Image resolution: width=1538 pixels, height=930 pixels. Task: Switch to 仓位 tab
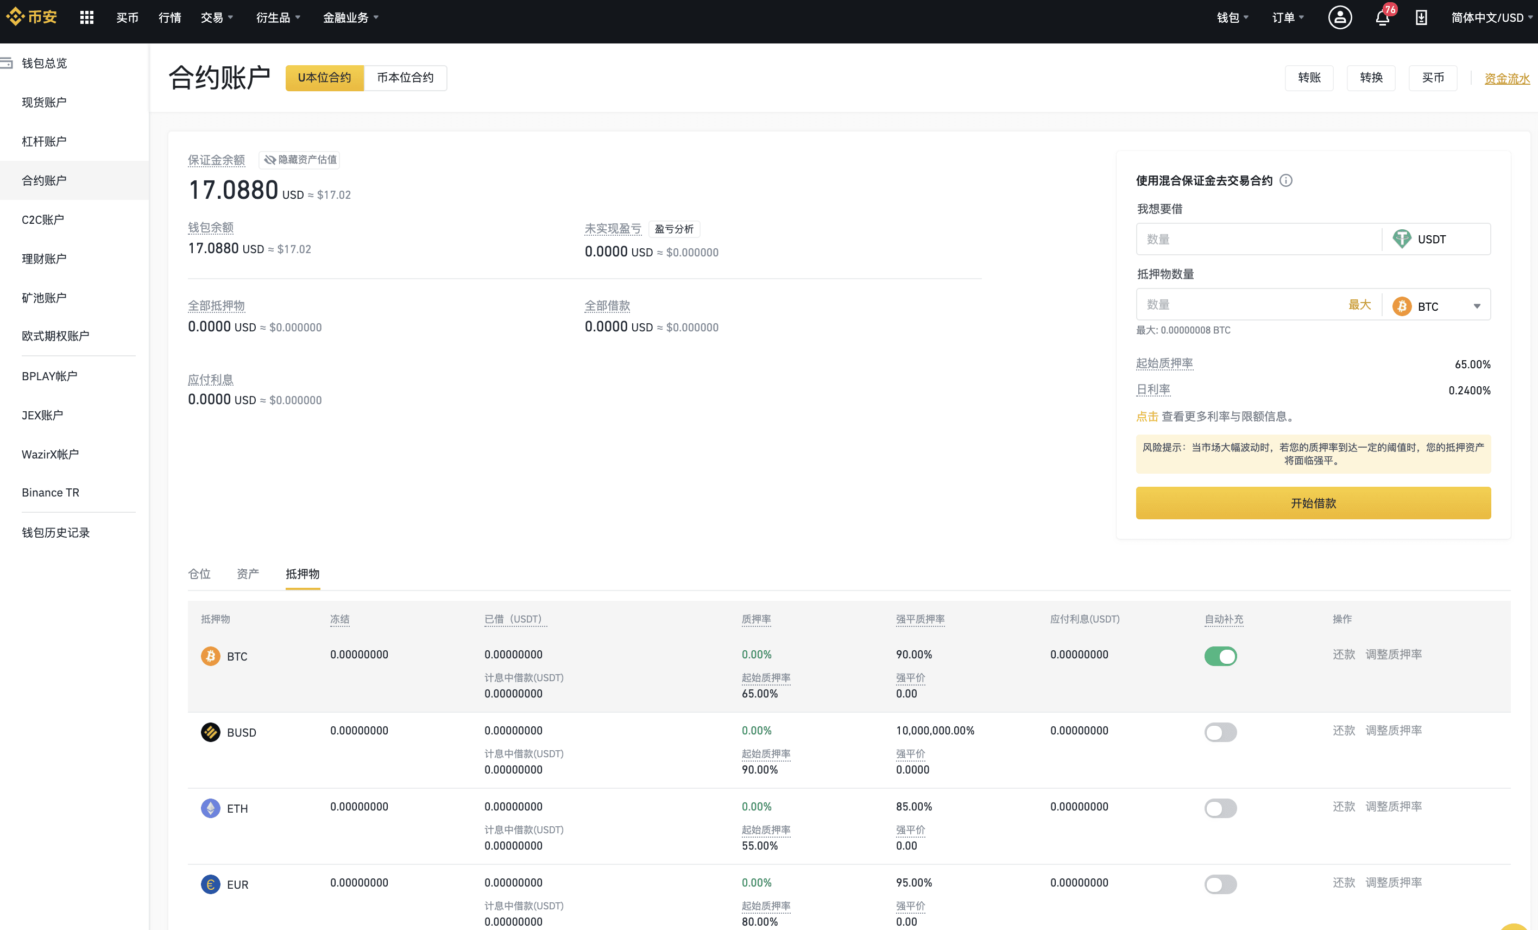click(x=199, y=574)
